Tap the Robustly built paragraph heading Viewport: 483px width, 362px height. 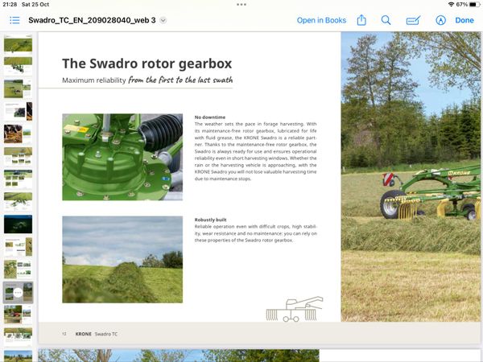210,220
